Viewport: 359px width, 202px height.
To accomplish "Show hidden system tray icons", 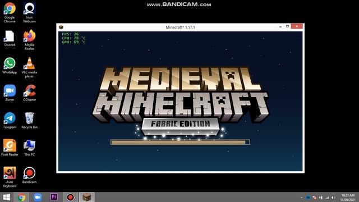I will click(302, 198).
